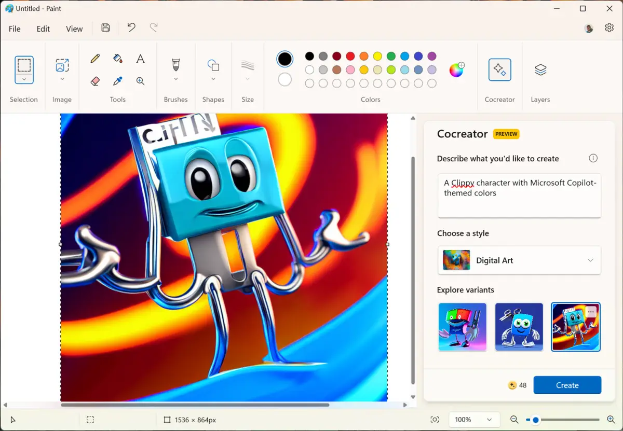
Task: Select the Fill bucket tool
Action: tap(118, 59)
